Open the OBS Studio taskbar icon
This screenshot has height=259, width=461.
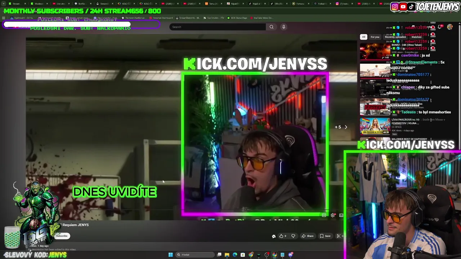pyautogui.click(x=267, y=255)
